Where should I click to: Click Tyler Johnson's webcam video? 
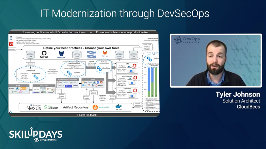pos(216,61)
